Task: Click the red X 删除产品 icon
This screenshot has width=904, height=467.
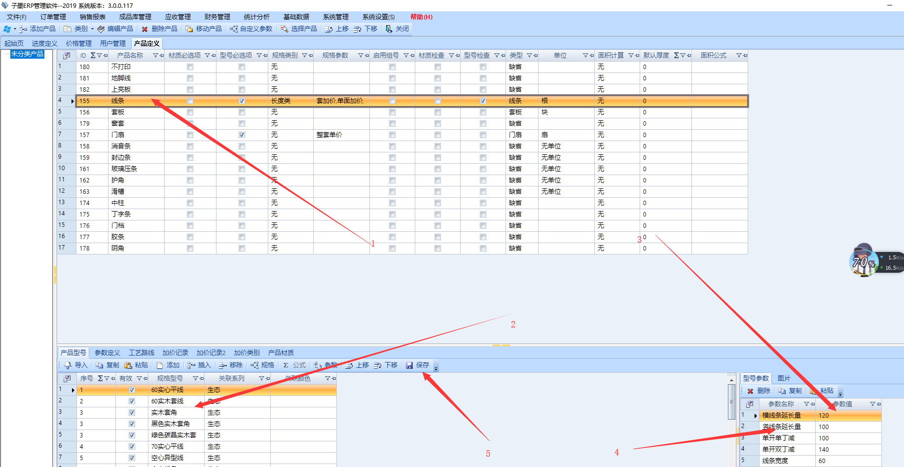Action: (145, 29)
